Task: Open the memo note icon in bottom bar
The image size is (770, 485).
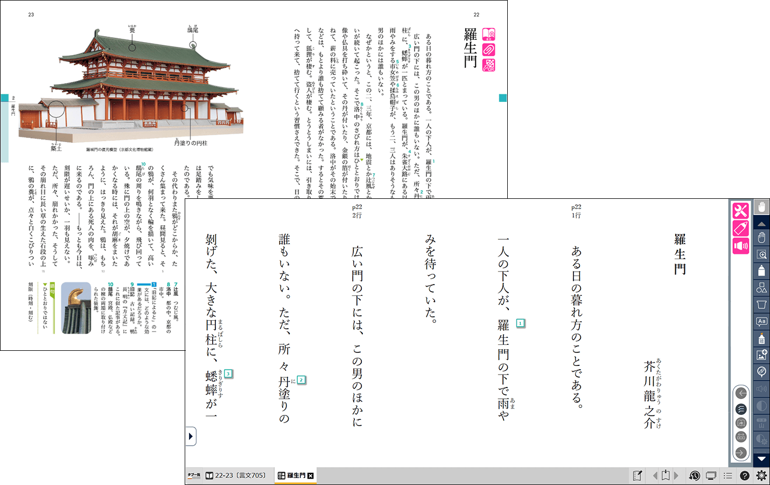Action: (x=638, y=475)
